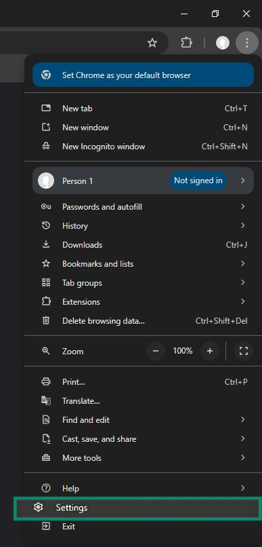Click the Downloads arrow icon
The width and height of the screenshot is (262, 547).
46,244
